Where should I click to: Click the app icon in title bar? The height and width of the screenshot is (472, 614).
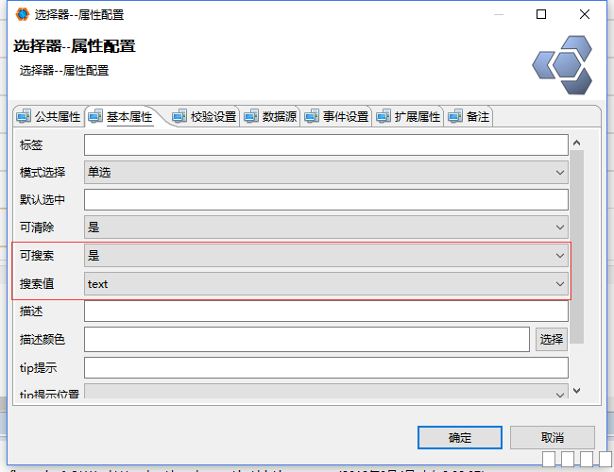22,14
